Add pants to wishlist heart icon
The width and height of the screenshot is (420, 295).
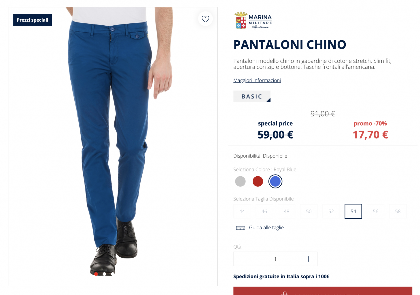click(205, 19)
